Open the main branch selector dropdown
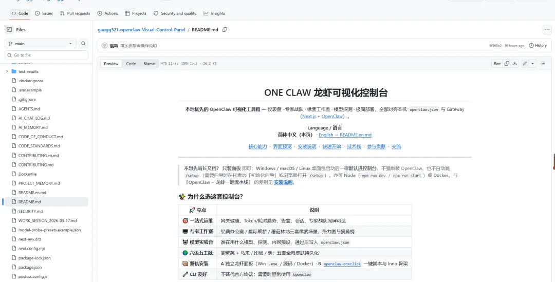555x282 pixels. tap(41, 44)
